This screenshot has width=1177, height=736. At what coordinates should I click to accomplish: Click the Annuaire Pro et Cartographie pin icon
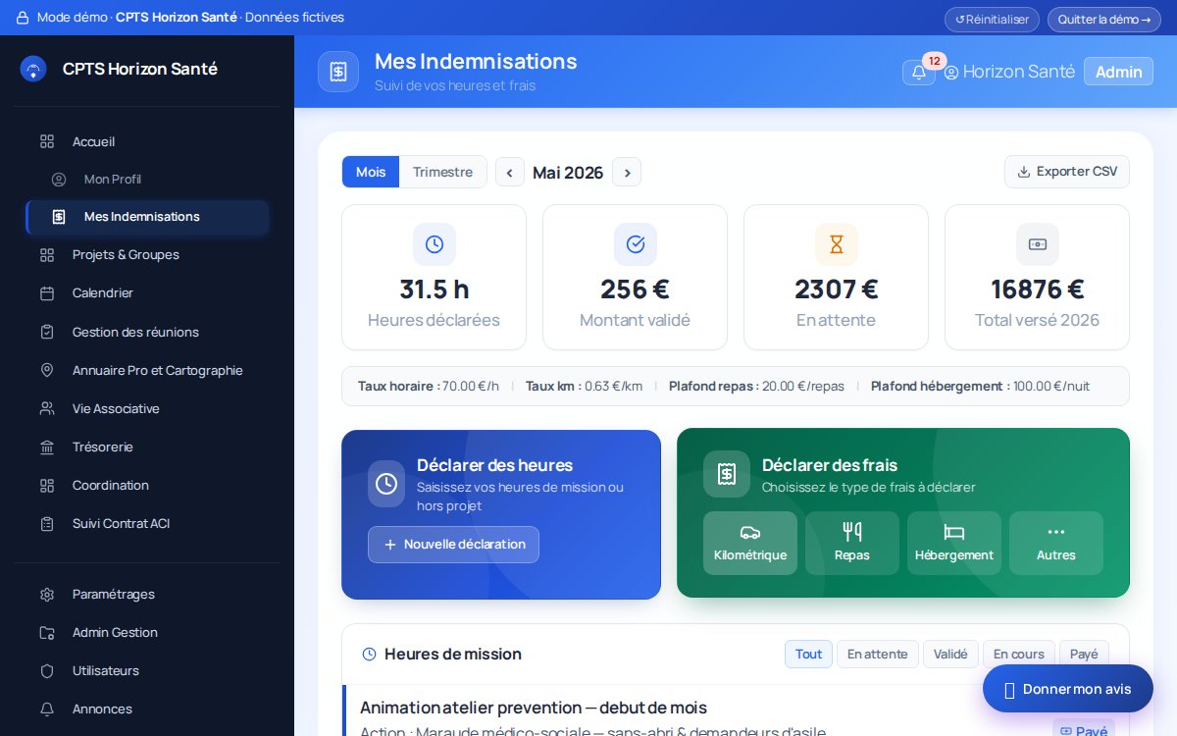(47, 370)
